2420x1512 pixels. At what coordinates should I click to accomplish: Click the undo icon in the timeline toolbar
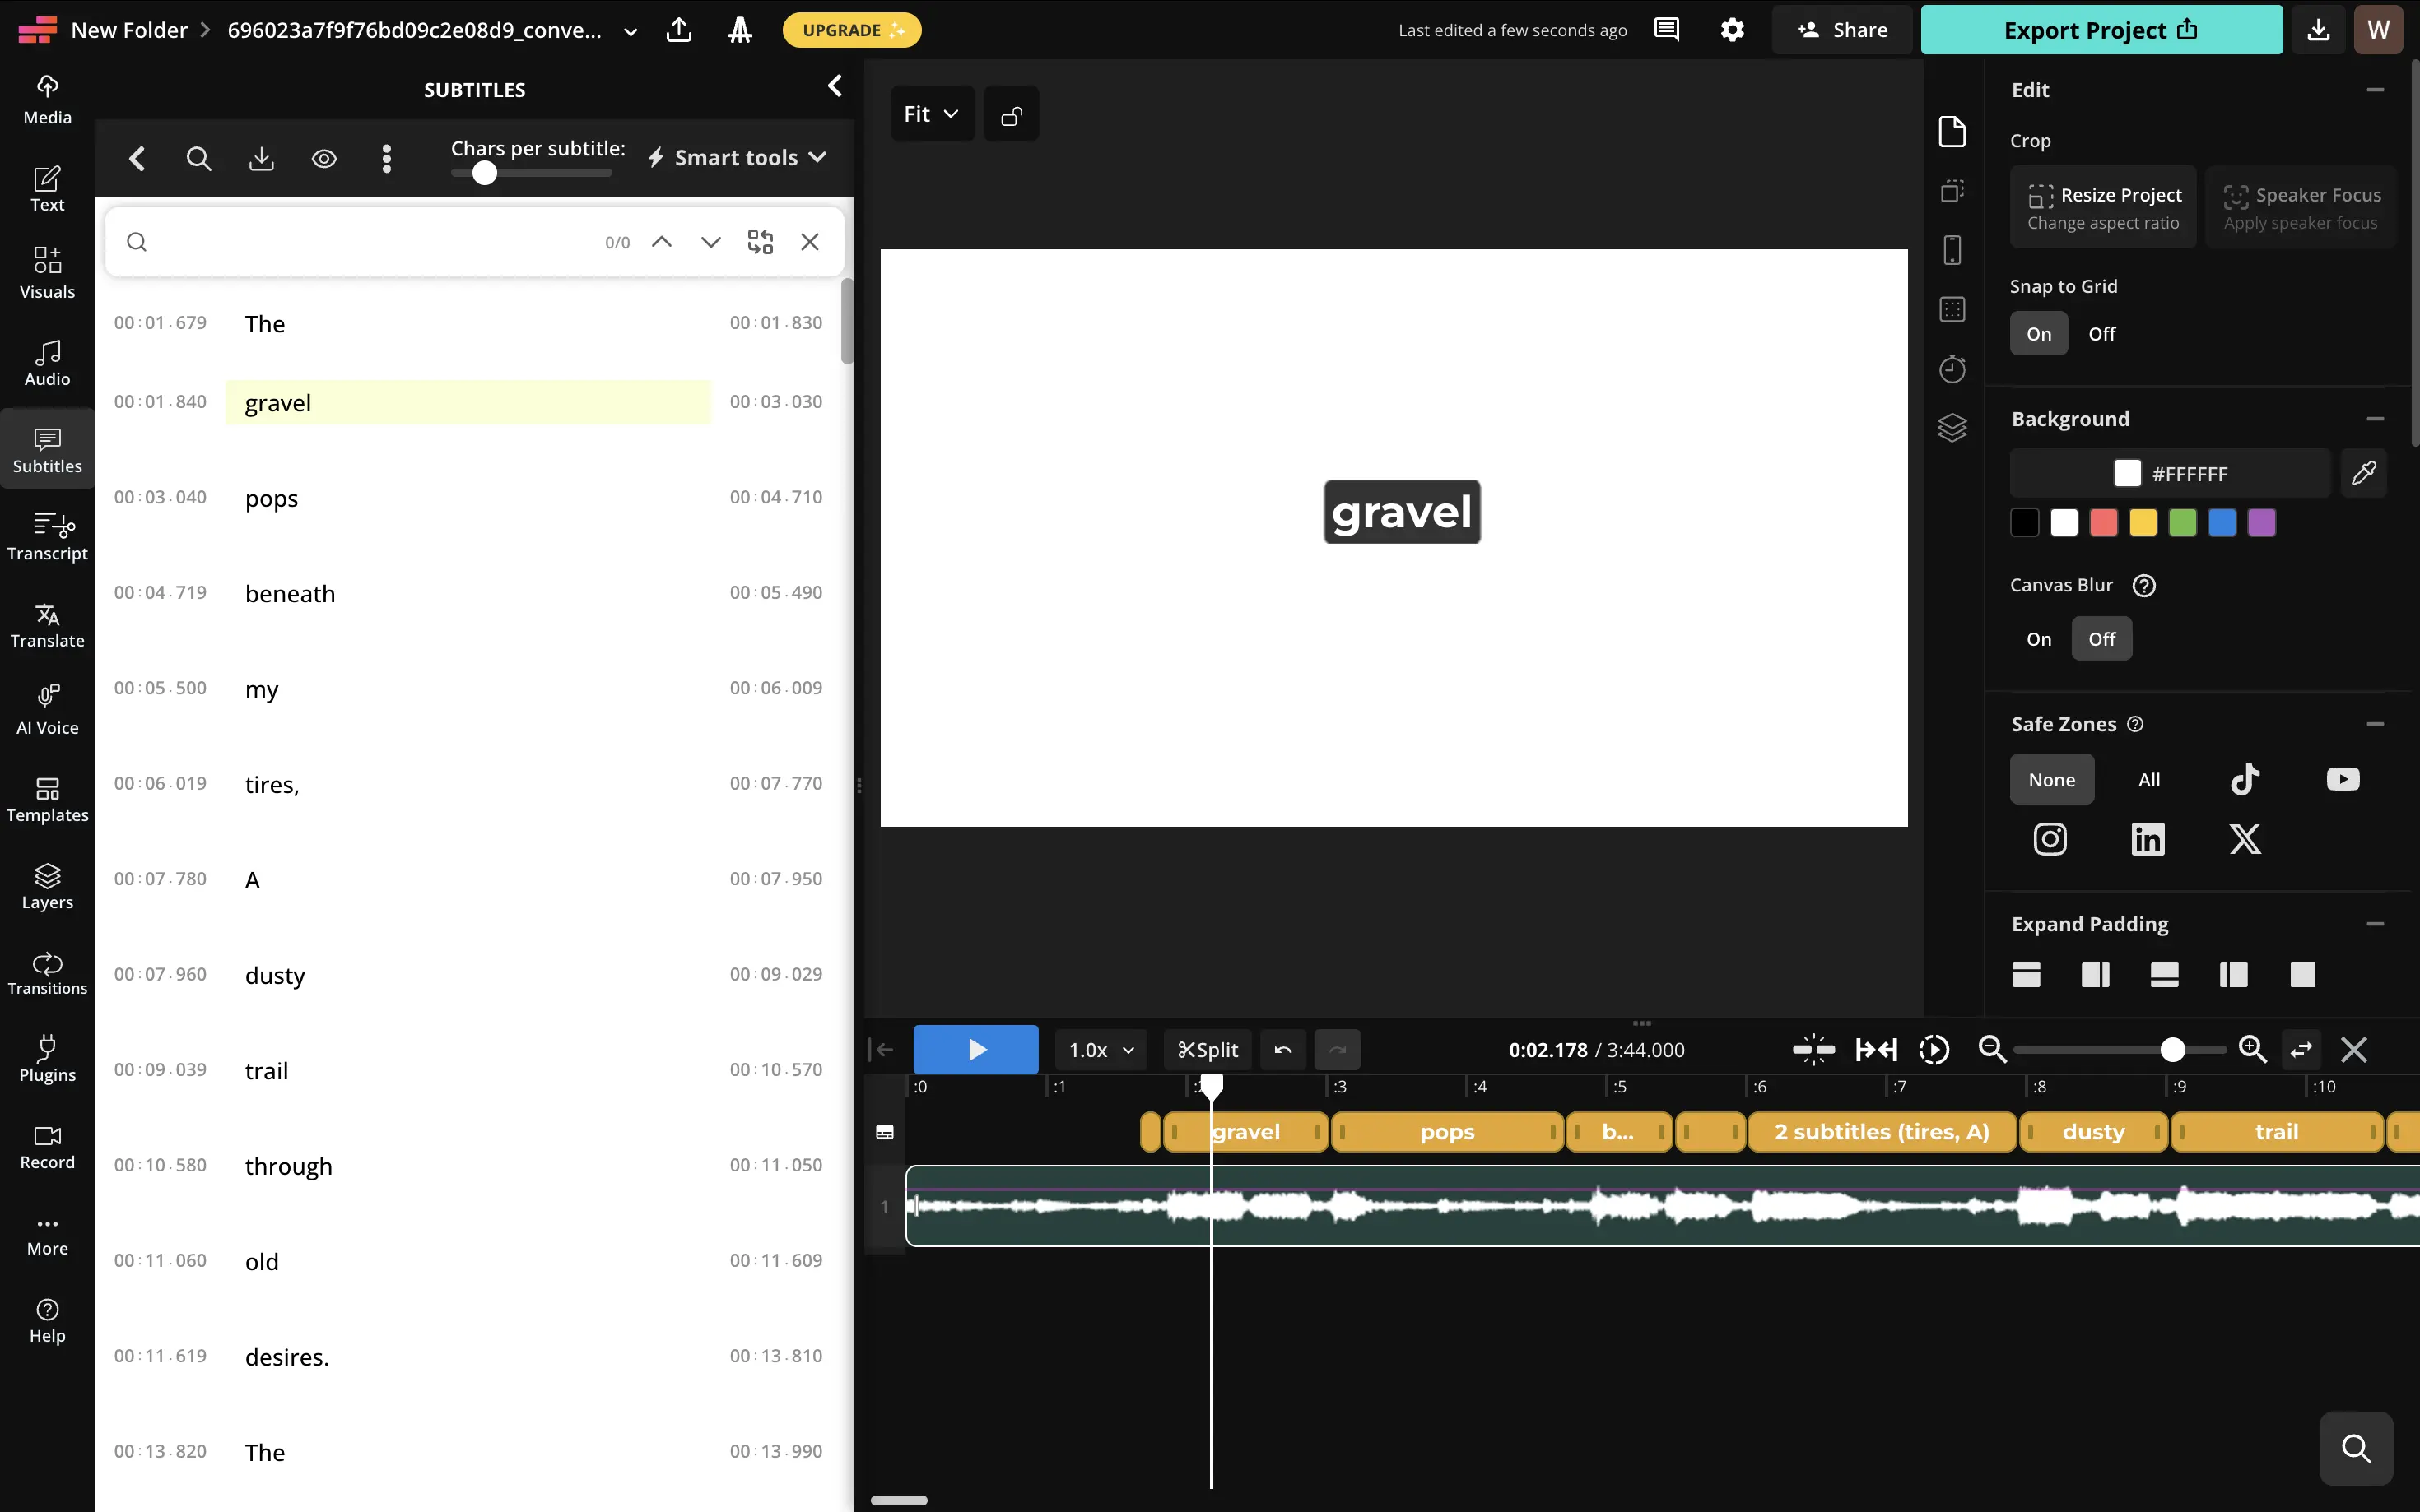(x=1282, y=1049)
